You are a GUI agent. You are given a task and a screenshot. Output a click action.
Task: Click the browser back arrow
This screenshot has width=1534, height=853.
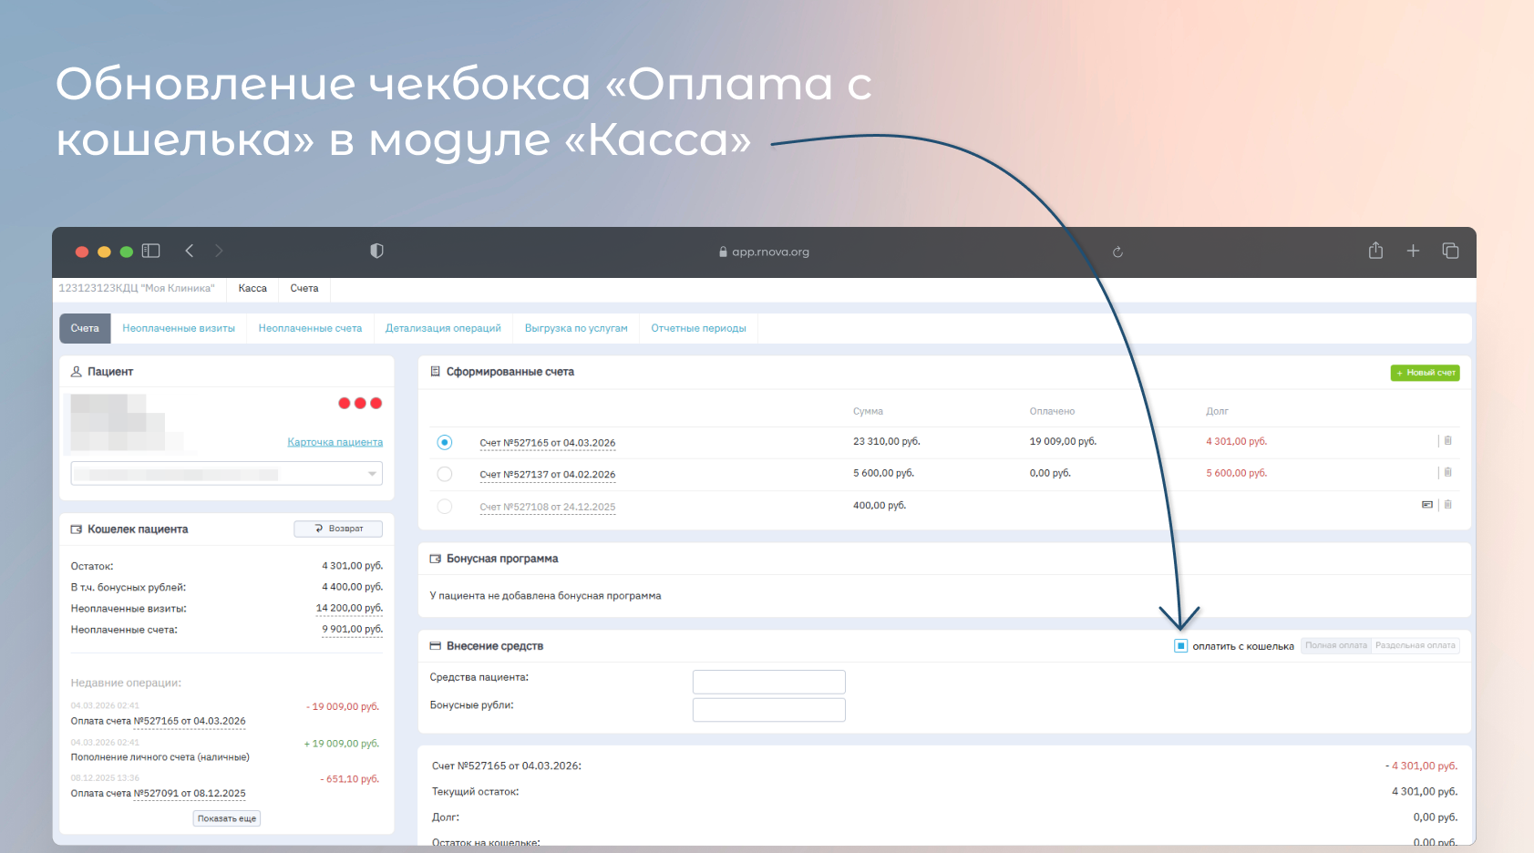coord(190,251)
